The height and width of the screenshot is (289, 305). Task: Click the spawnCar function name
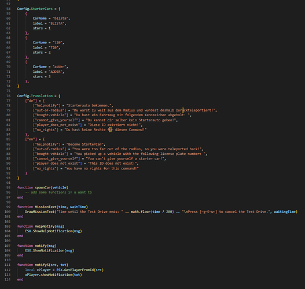pos(43,187)
